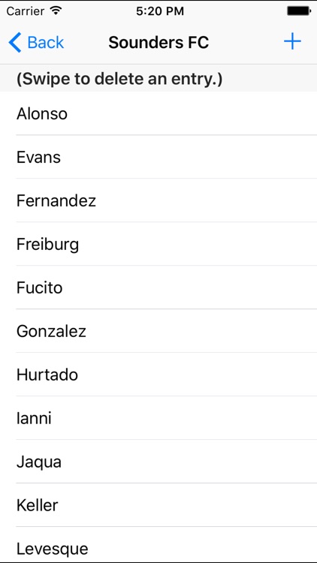This screenshot has height=563, width=317.
Task: Tap the battery indicator in status bar
Action: pyautogui.click(x=299, y=11)
